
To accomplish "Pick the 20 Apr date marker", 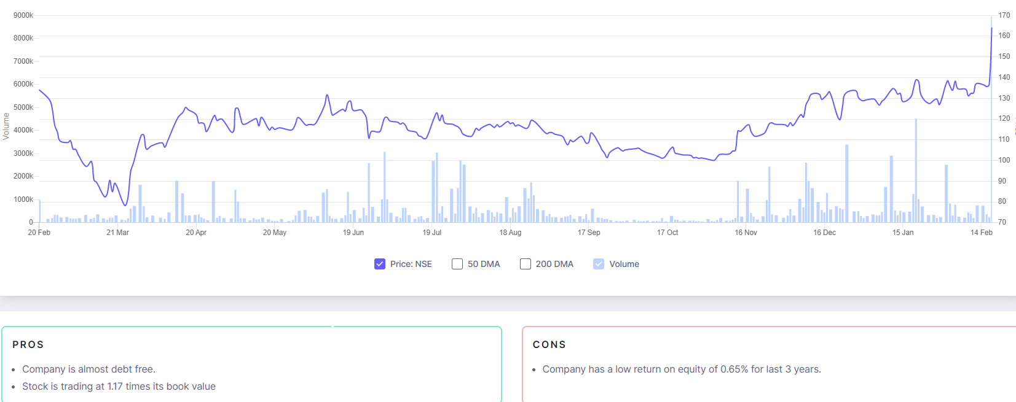I will coord(196,233).
